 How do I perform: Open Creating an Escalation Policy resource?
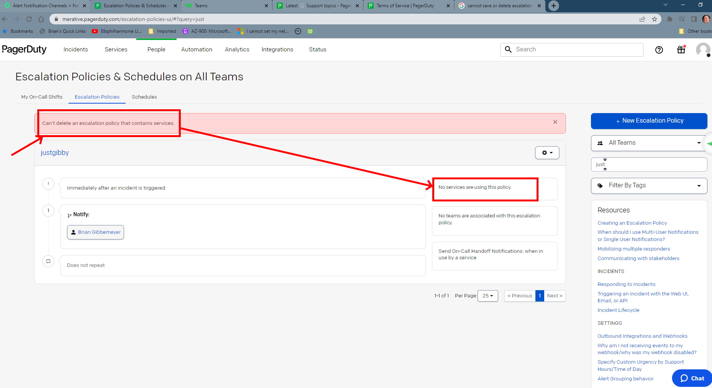[632, 223]
